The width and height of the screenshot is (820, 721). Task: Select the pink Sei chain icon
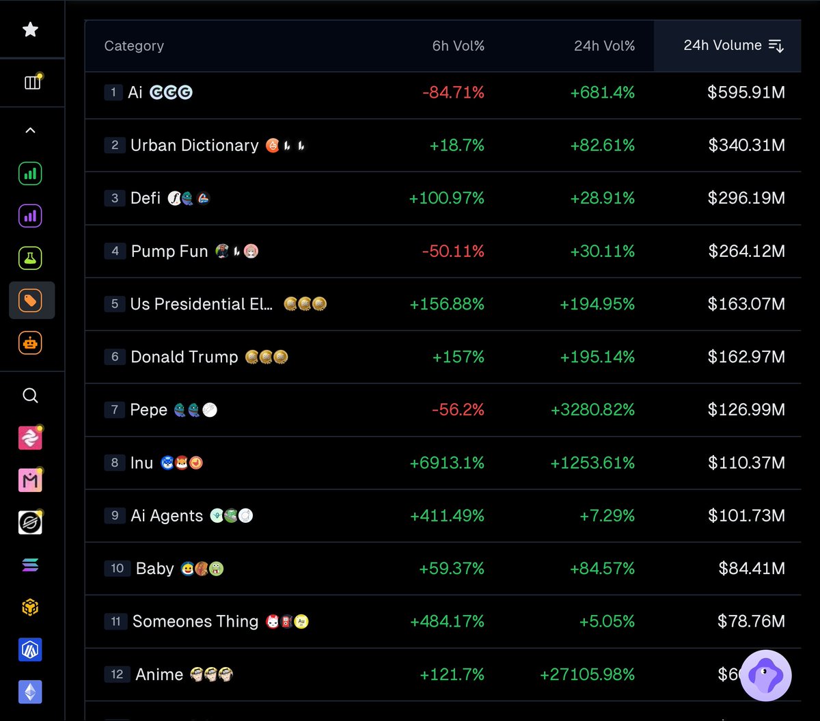[30, 438]
